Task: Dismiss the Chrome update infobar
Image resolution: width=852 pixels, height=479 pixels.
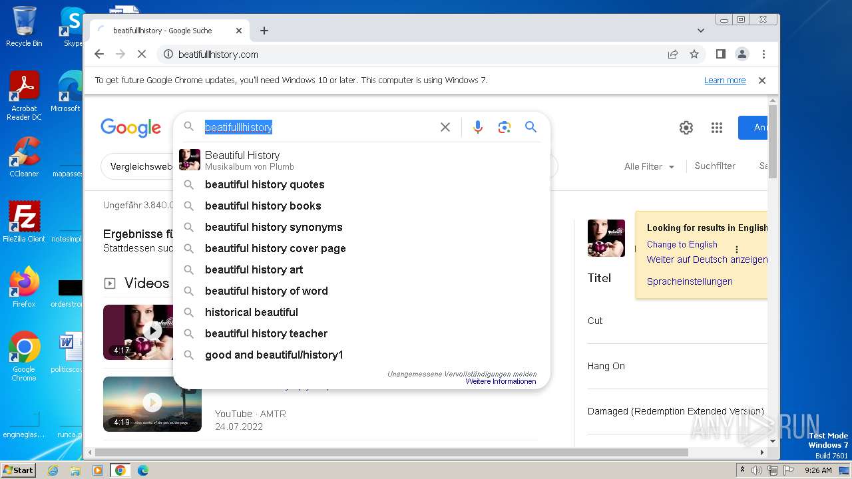Action: pyautogui.click(x=762, y=80)
